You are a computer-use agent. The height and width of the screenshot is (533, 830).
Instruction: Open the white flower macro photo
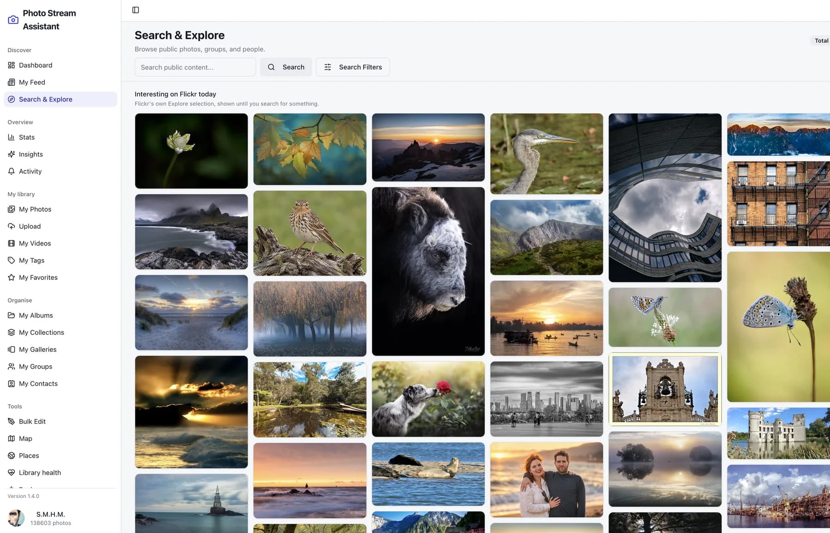(x=191, y=151)
